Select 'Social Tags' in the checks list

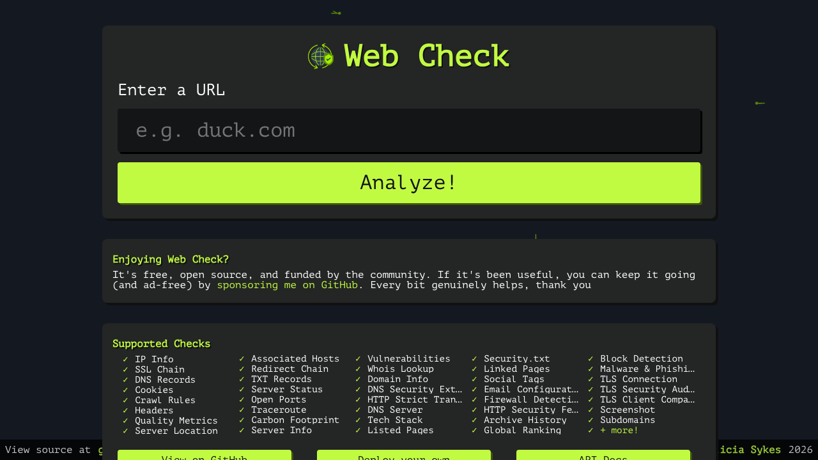pyautogui.click(x=514, y=379)
